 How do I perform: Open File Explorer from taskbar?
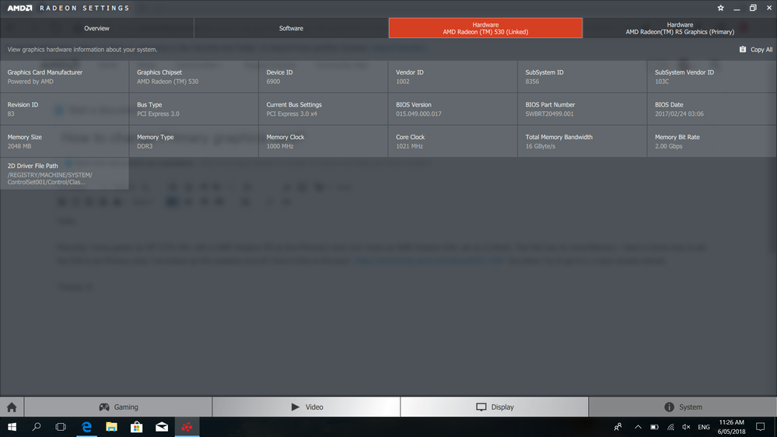[111, 427]
